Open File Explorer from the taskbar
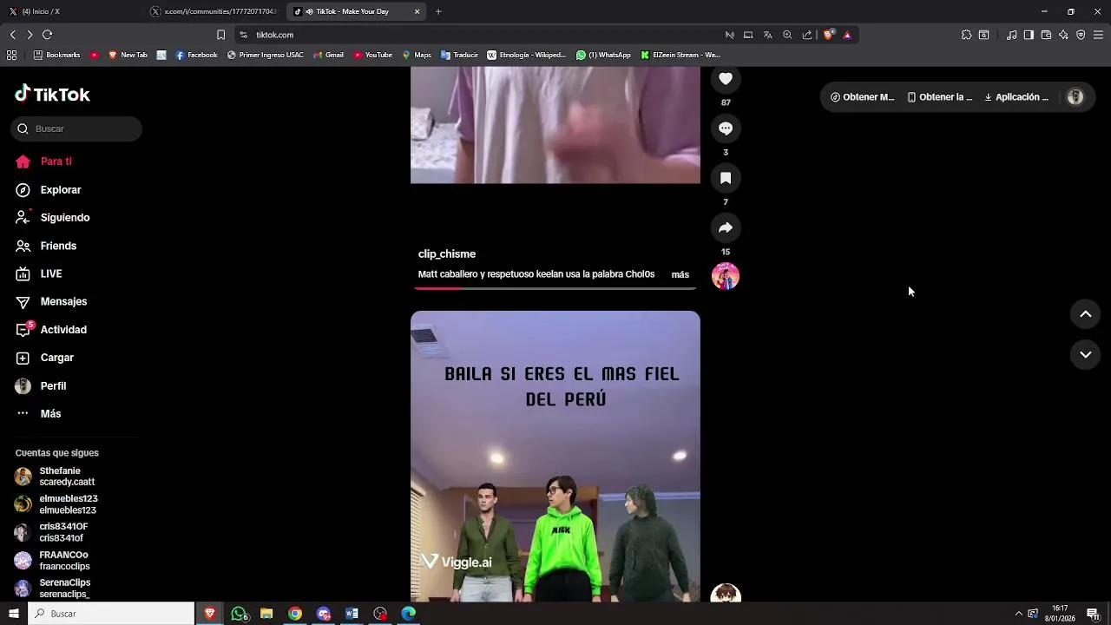The width and height of the screenshot is (1111, 625). 266,614
